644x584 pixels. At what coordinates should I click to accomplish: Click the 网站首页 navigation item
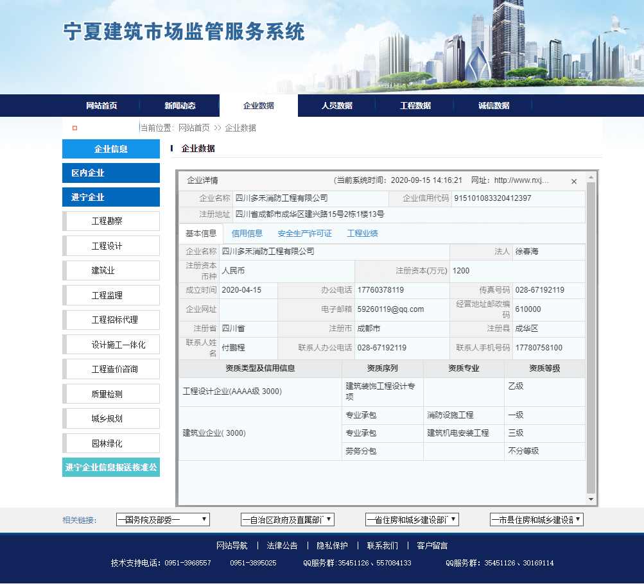101,106
